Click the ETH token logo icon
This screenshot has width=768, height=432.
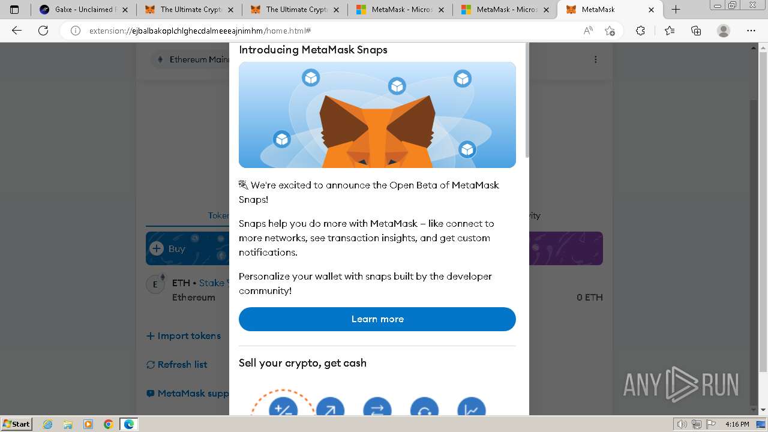(155, 284)
